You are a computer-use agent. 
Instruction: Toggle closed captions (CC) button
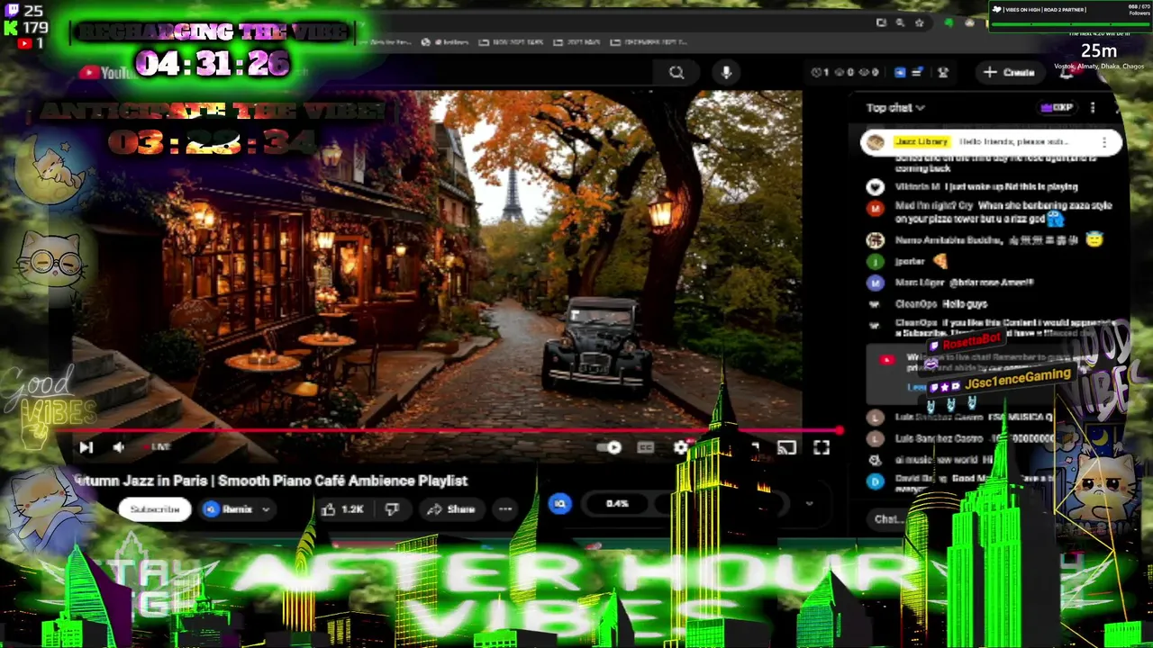[646, 447]
